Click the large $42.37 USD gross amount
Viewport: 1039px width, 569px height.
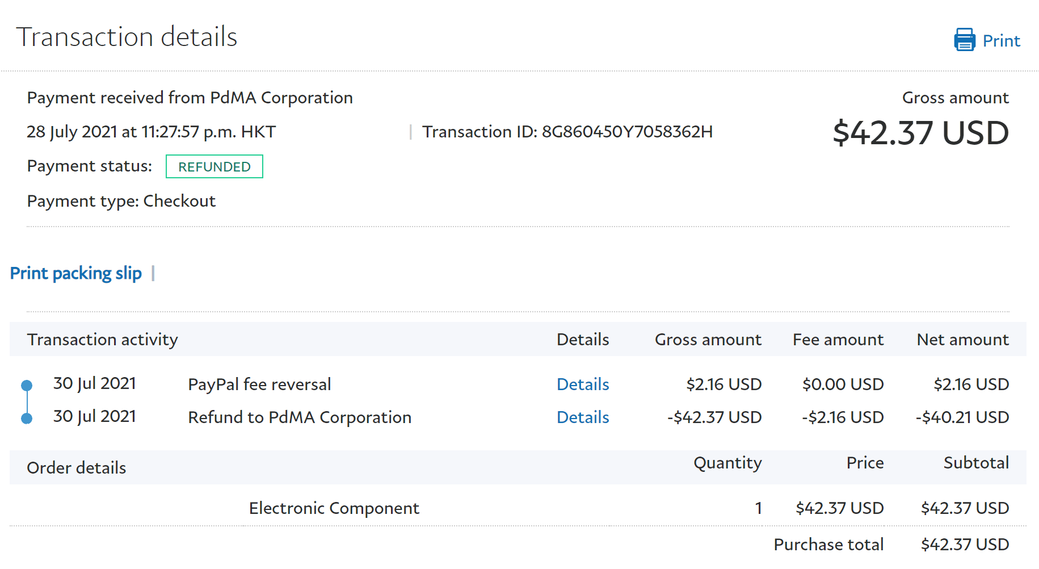point(920,133)
